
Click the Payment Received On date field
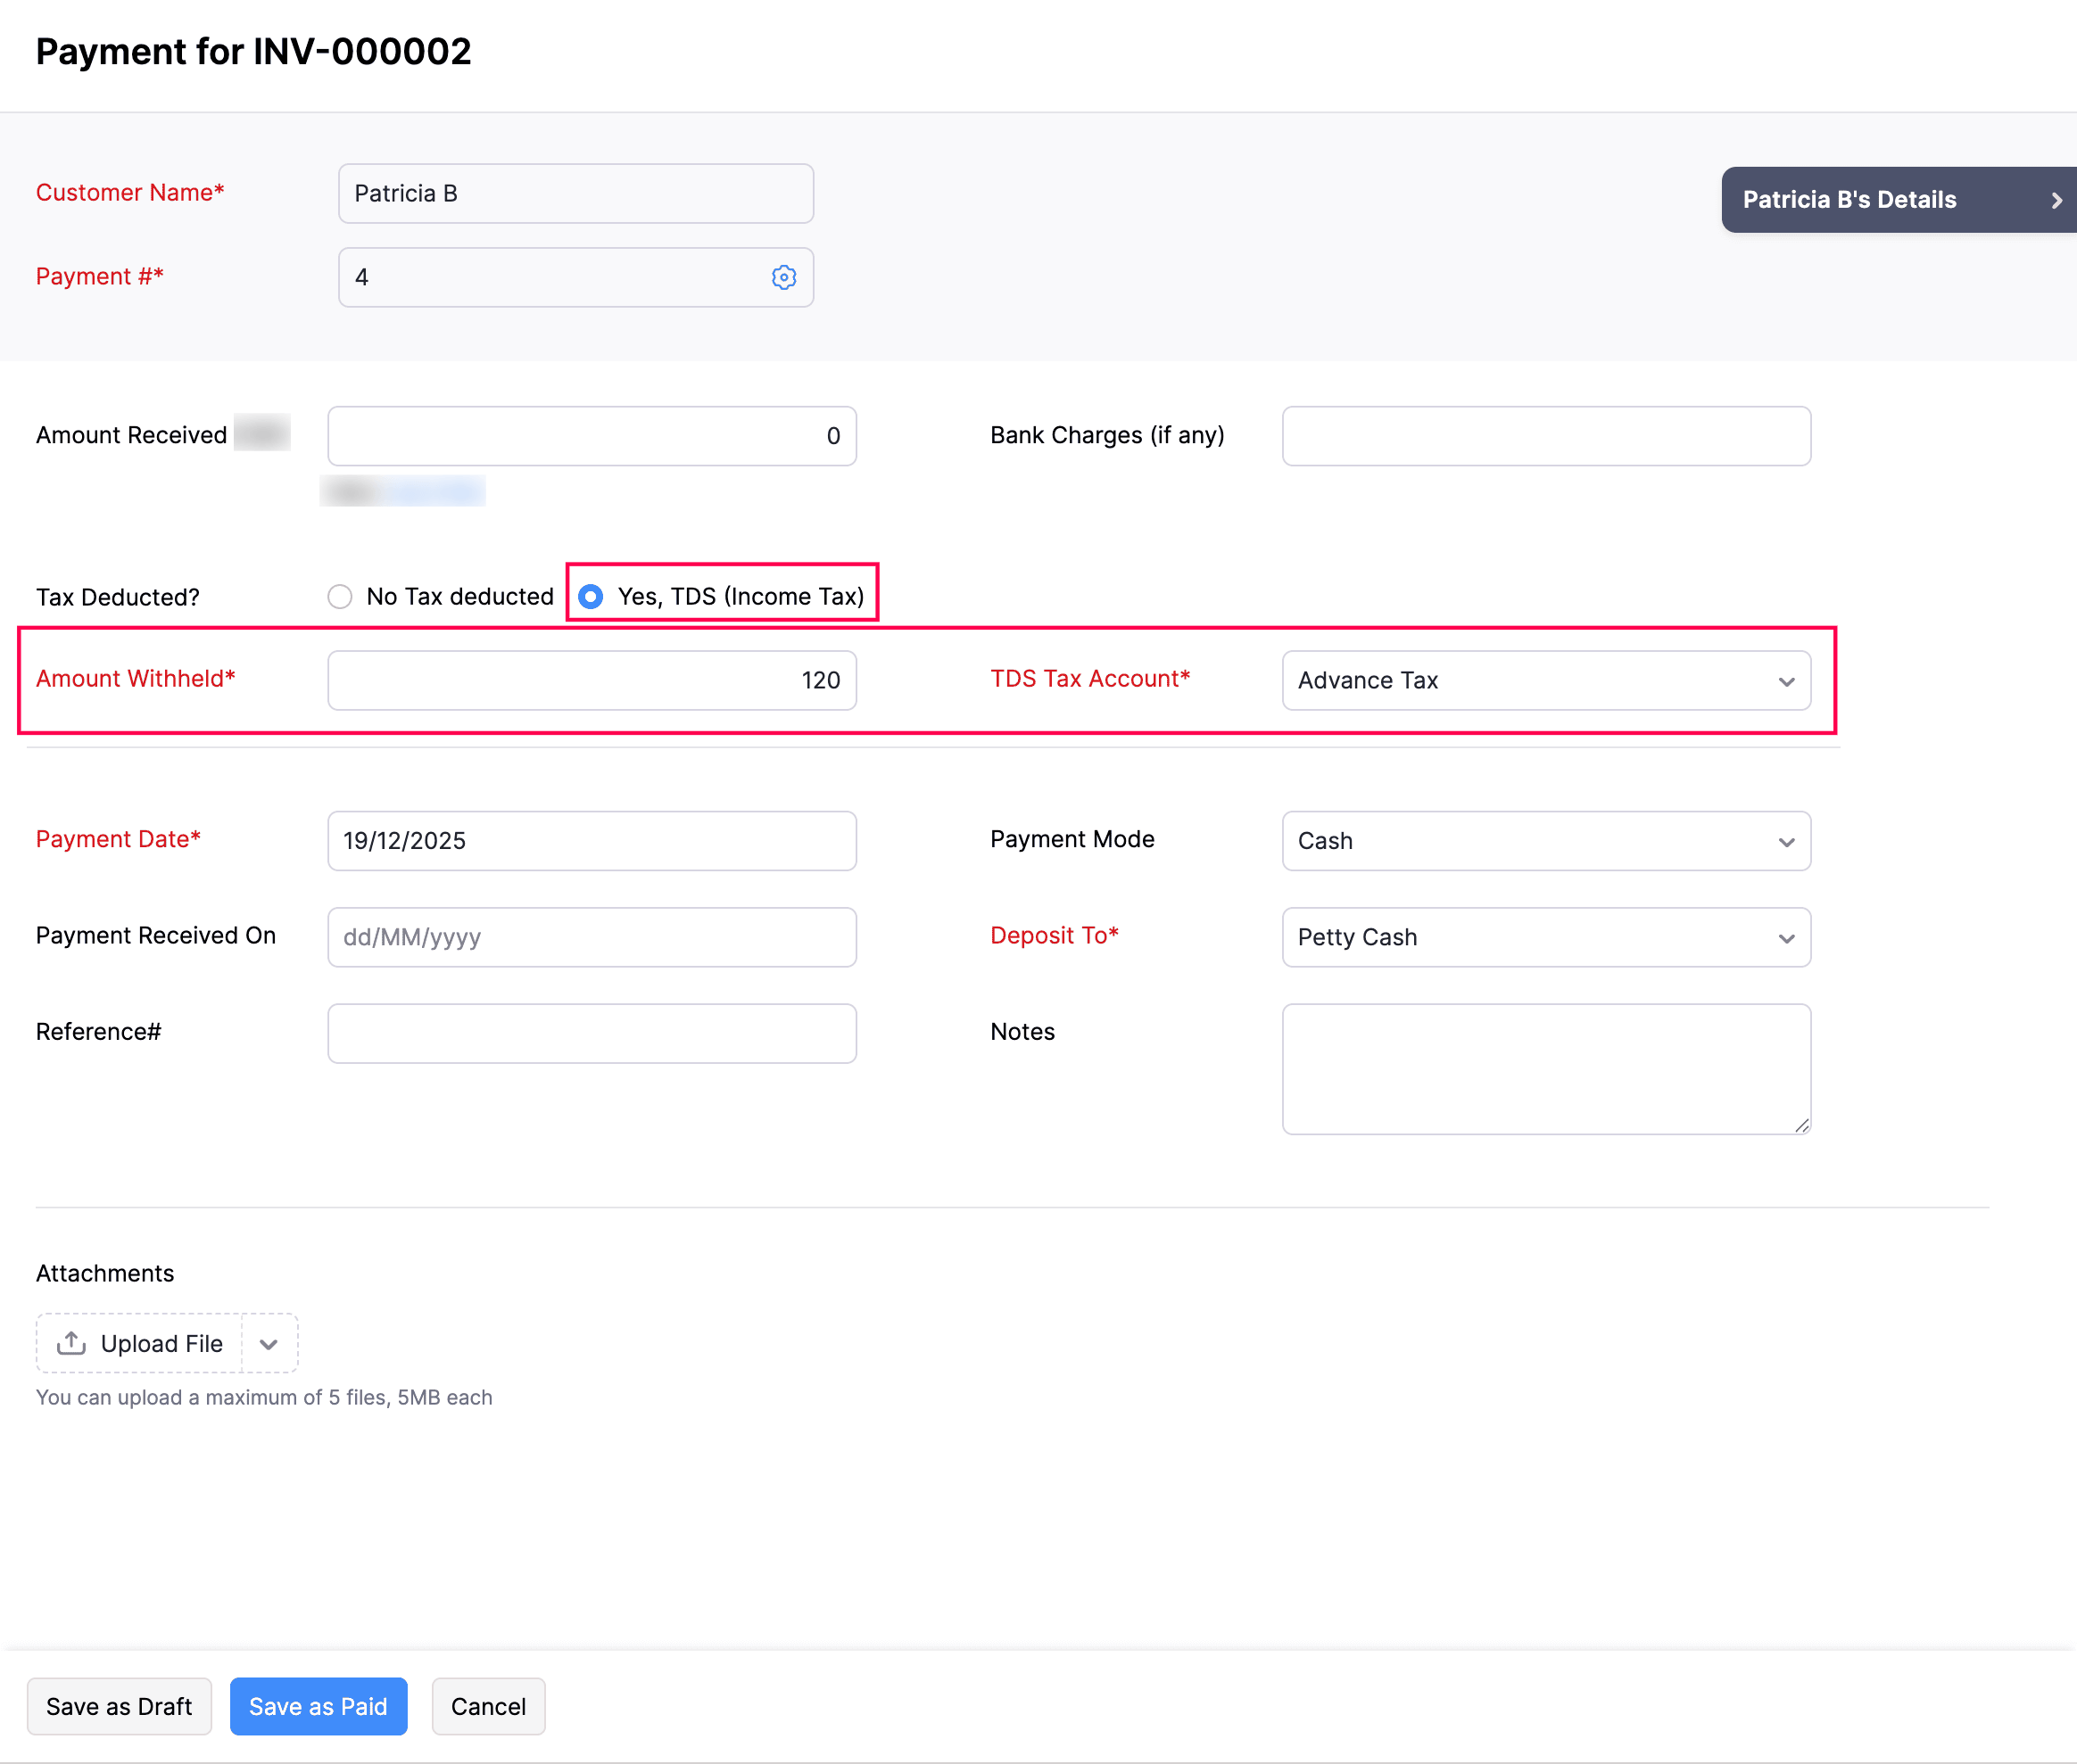click(x=592, y=937)
